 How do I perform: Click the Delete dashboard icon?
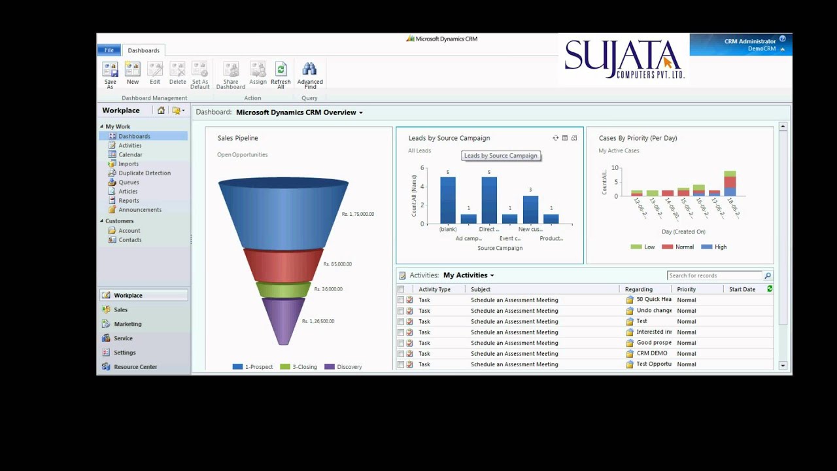177,69
